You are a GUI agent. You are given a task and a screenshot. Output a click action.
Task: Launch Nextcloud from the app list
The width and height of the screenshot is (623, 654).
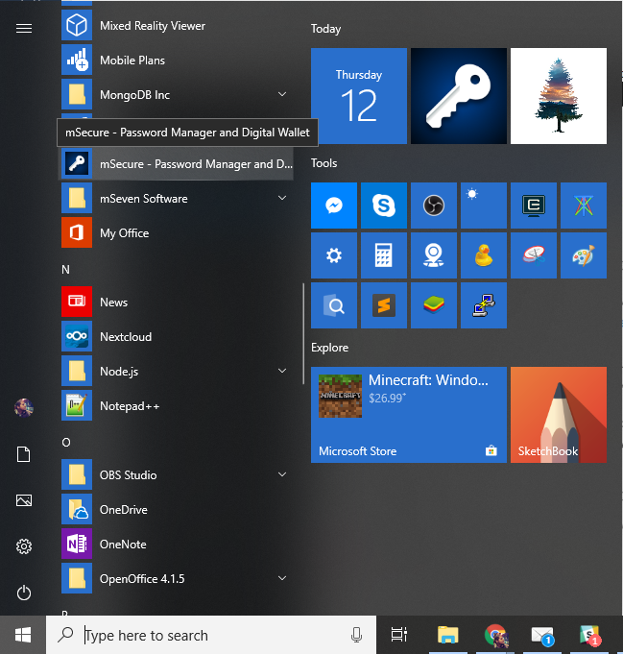tap(178, 336)
